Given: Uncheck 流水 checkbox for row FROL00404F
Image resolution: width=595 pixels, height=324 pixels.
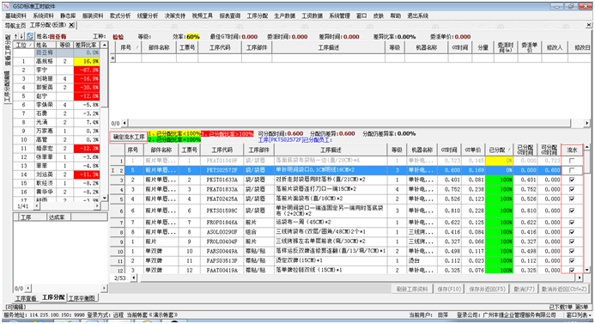Looking at the screenshot, I should pyautogui.click(x=572, y=241).
